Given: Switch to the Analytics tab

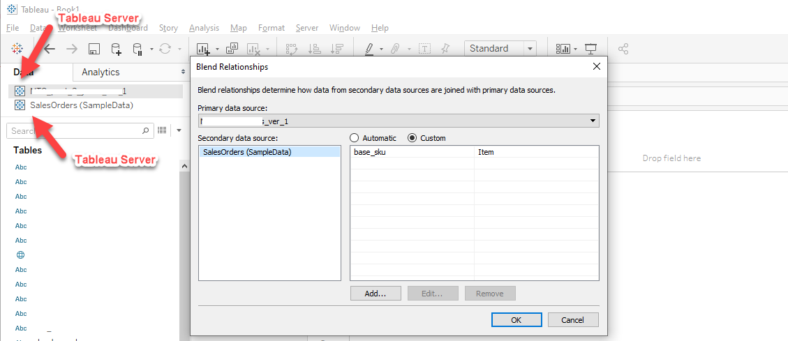Looking at the screenshot, I should 101,73.
